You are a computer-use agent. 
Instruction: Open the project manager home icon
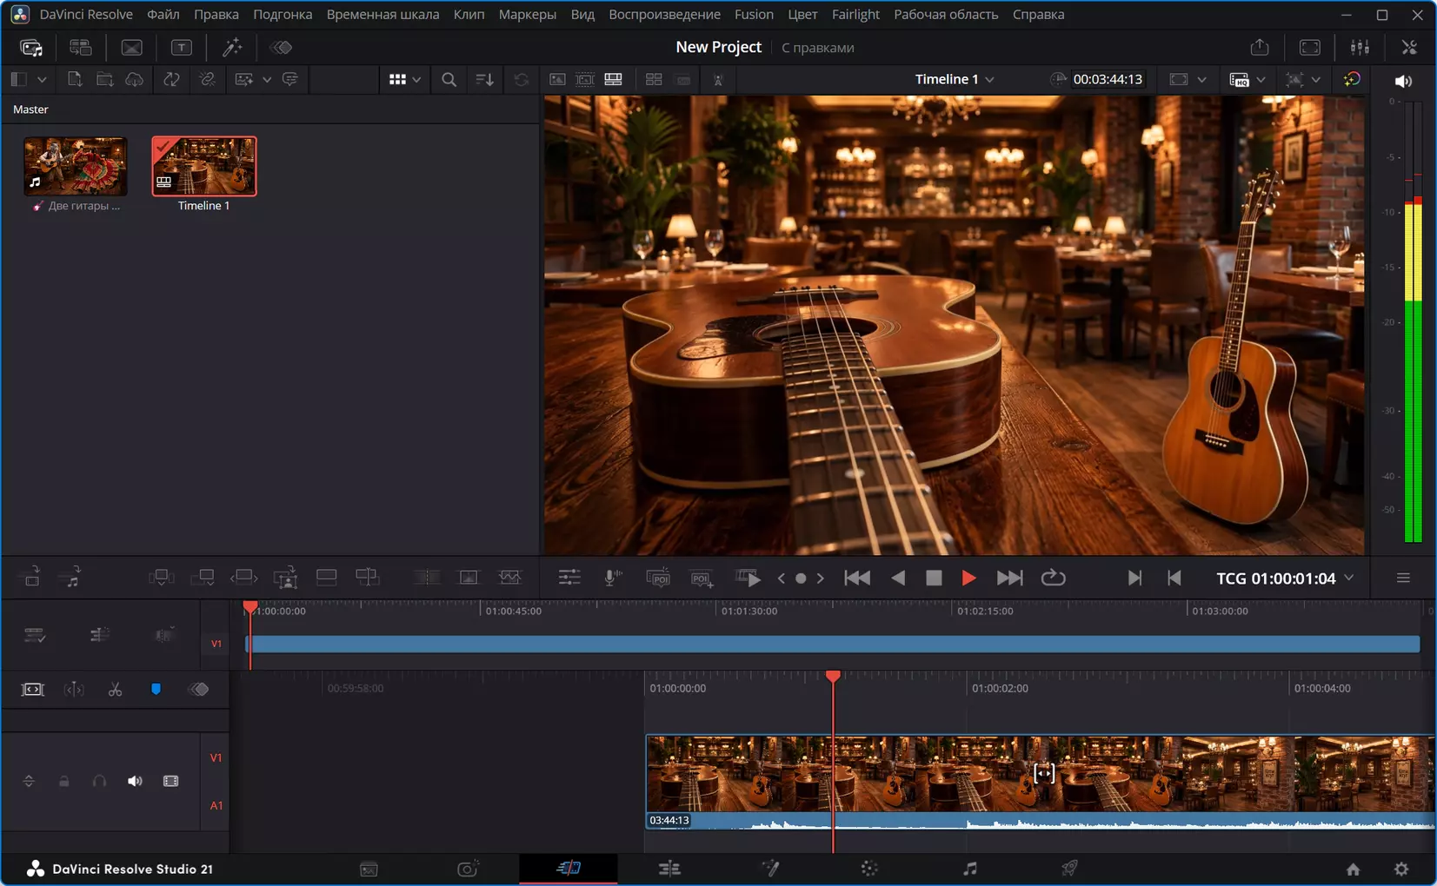click(1353, 869)
